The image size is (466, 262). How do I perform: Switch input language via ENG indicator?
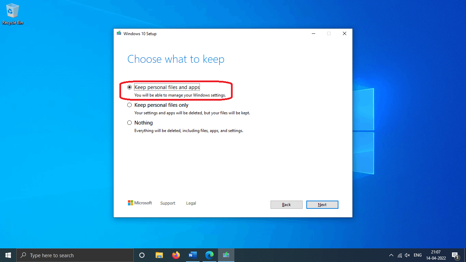point(418,255)
